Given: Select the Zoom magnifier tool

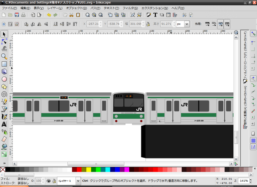Looking at the screenshot, I should (x=4, y=57).
